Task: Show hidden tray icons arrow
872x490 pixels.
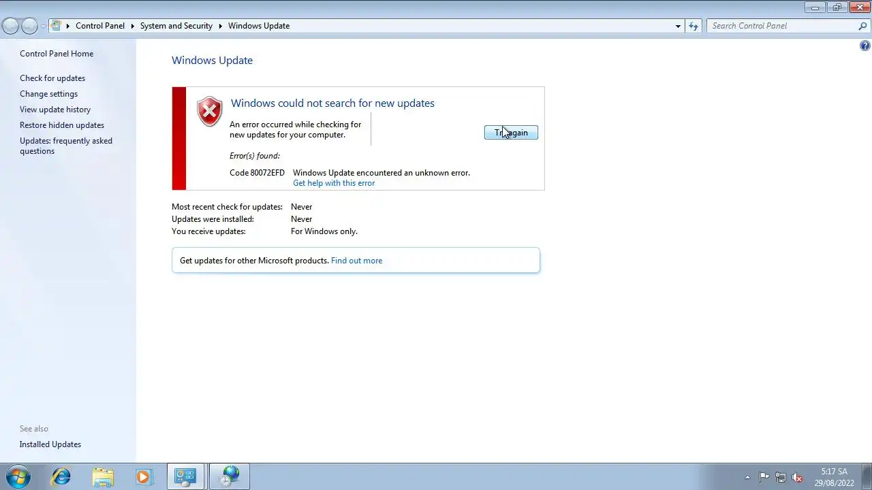Action: [747, 477]
